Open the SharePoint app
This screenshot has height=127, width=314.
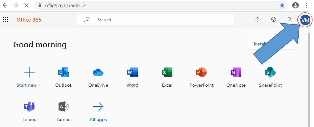tap(270, 72)
